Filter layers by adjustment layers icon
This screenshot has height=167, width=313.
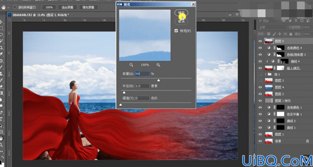click(289, 21)
